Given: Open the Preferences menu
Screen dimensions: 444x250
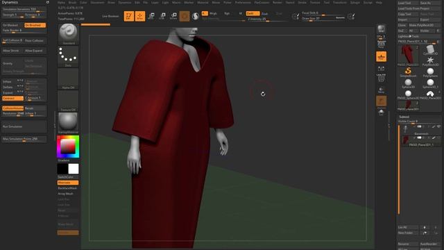Looking at the screenshot, I should (243, 2).
